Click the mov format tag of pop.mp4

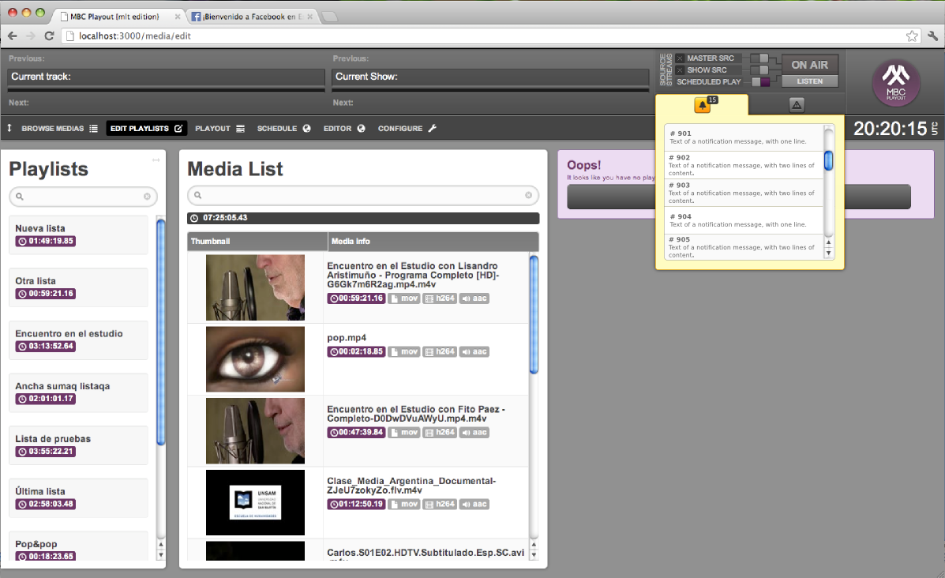pos(403,351)
